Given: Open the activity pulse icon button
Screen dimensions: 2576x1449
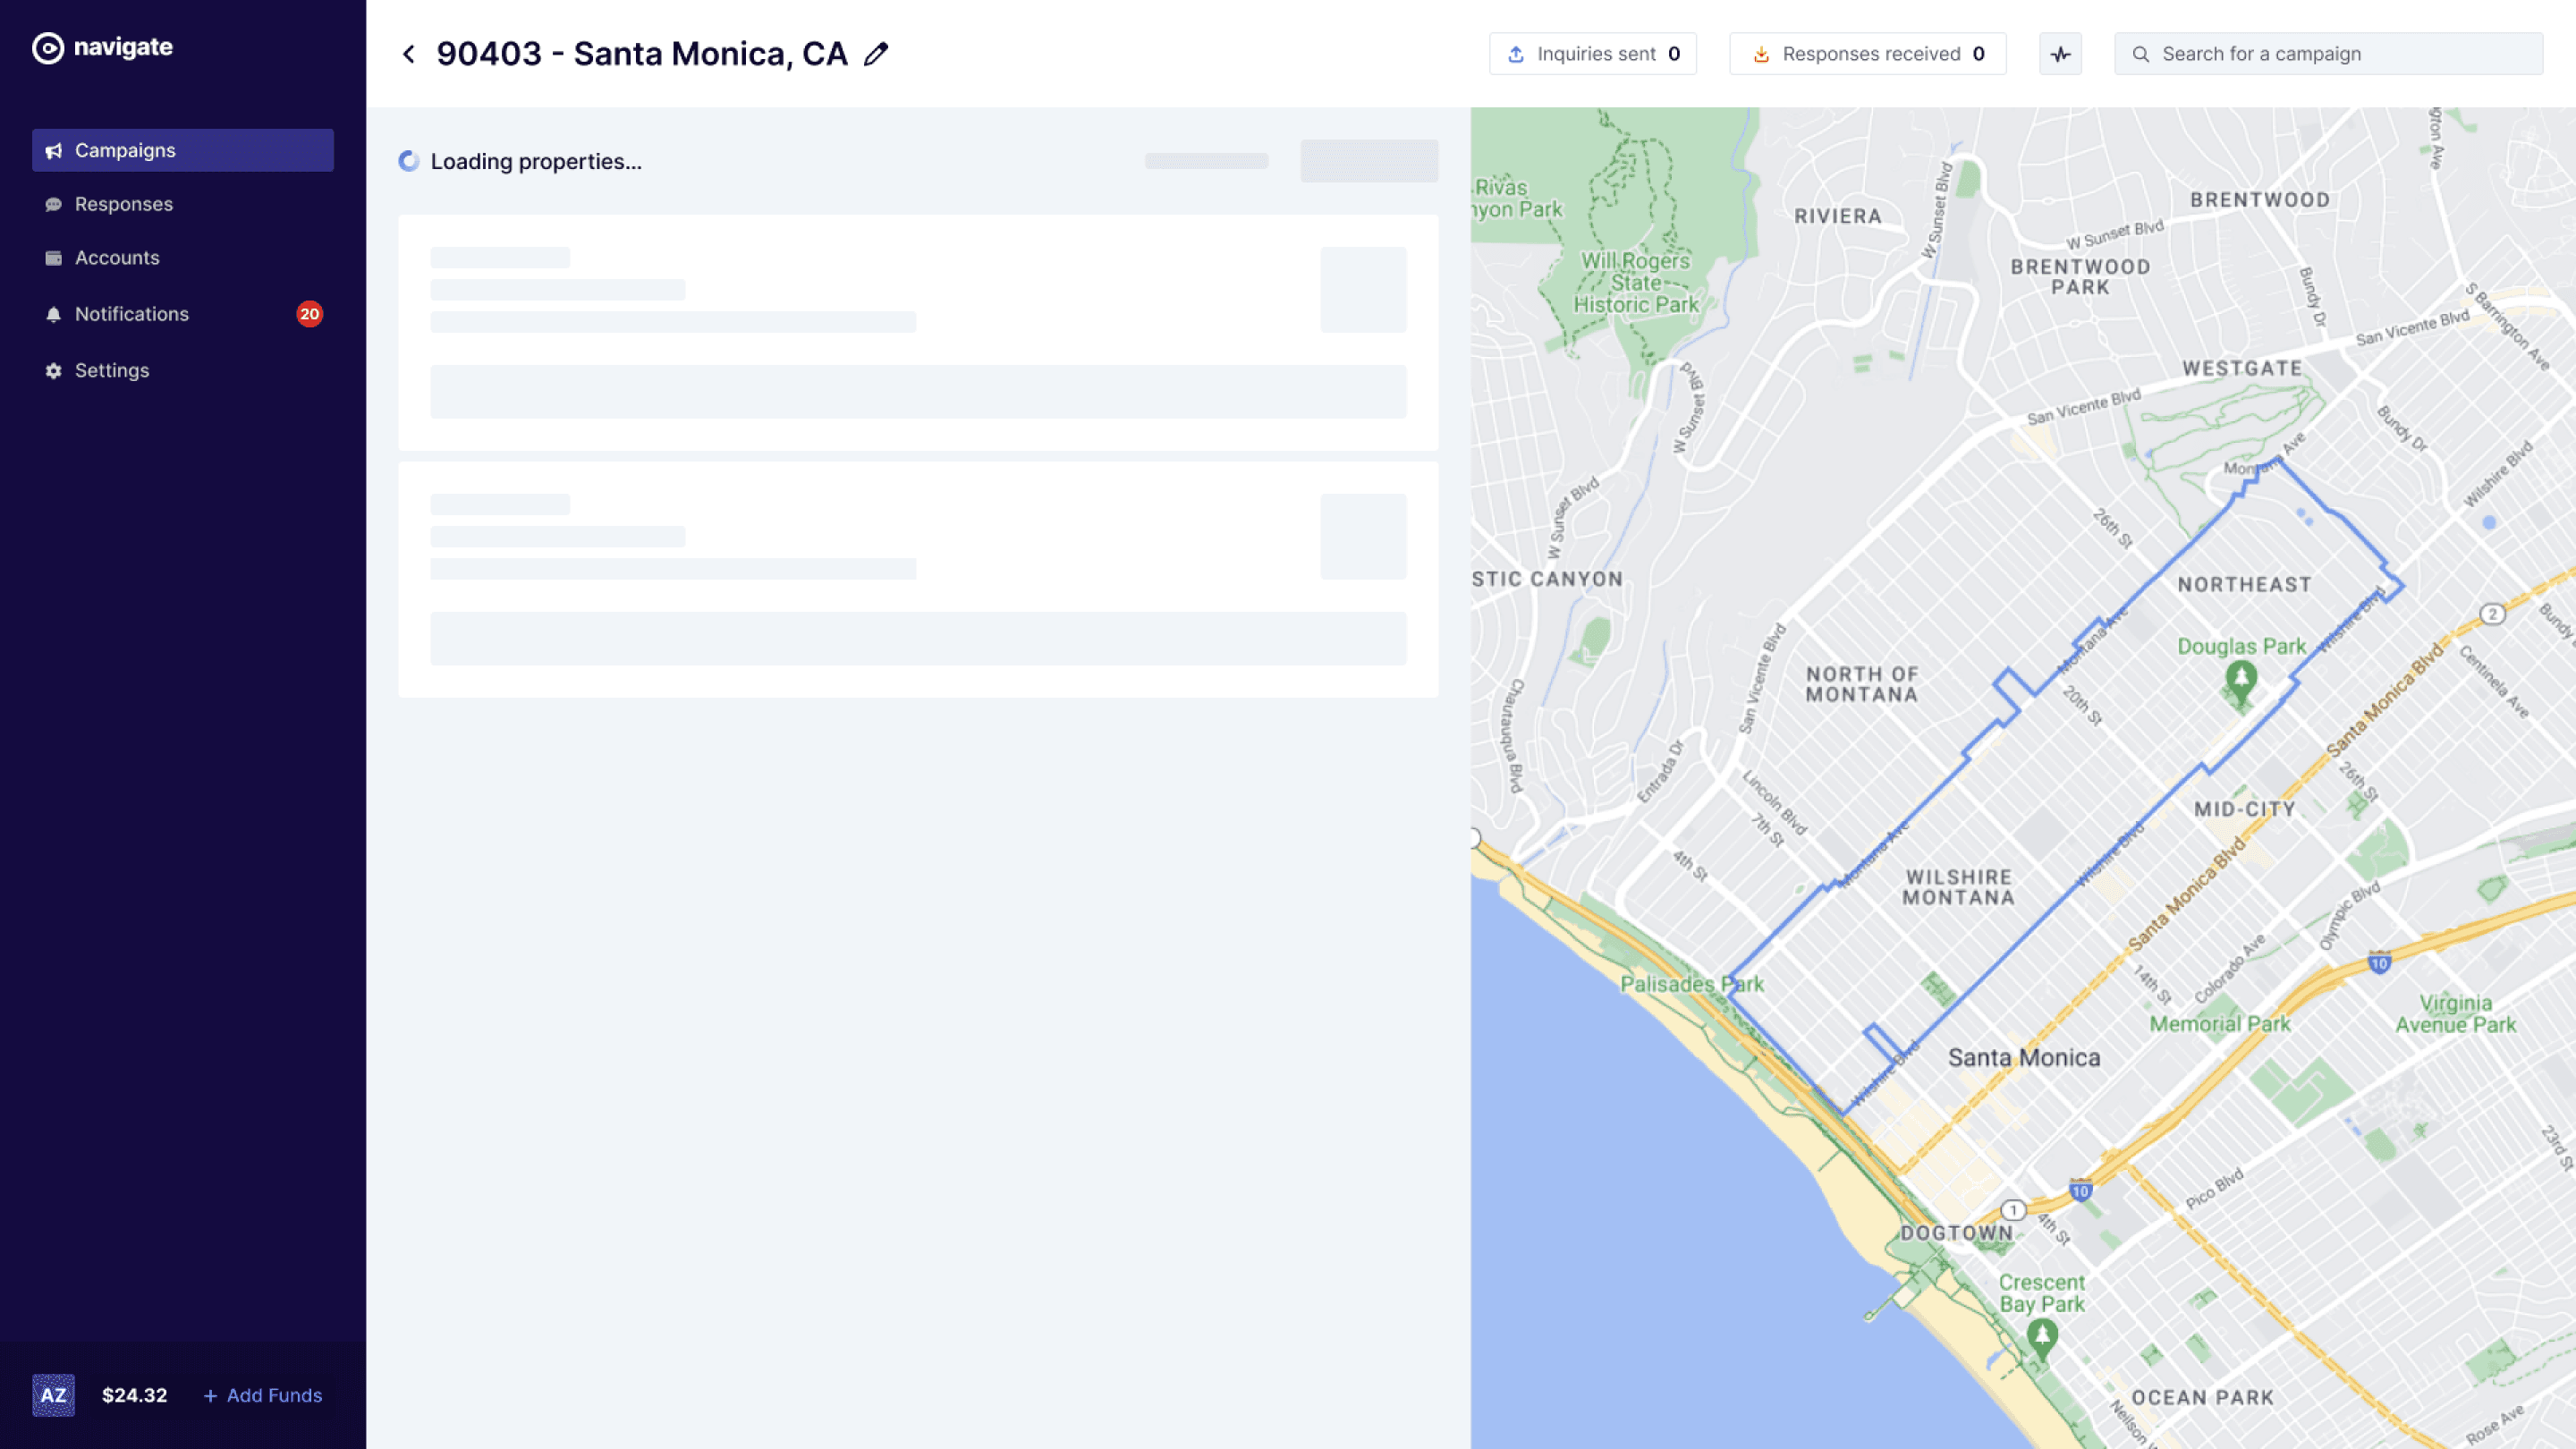Looking at the screenshot, I should coord(2060,54).
